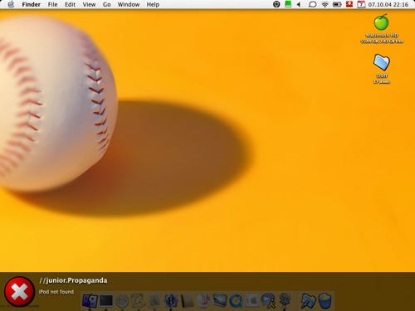
Task: Click the round dark menu bar icon
Action: [x=276, y=4]
